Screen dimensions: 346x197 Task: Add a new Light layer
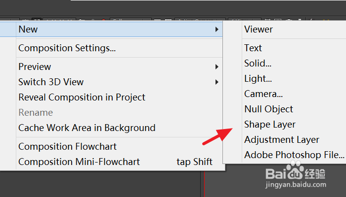[258, 78]
